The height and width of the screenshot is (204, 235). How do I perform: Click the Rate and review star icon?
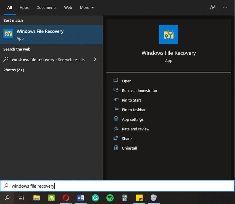pyautogui.click(x=116, y=129)
